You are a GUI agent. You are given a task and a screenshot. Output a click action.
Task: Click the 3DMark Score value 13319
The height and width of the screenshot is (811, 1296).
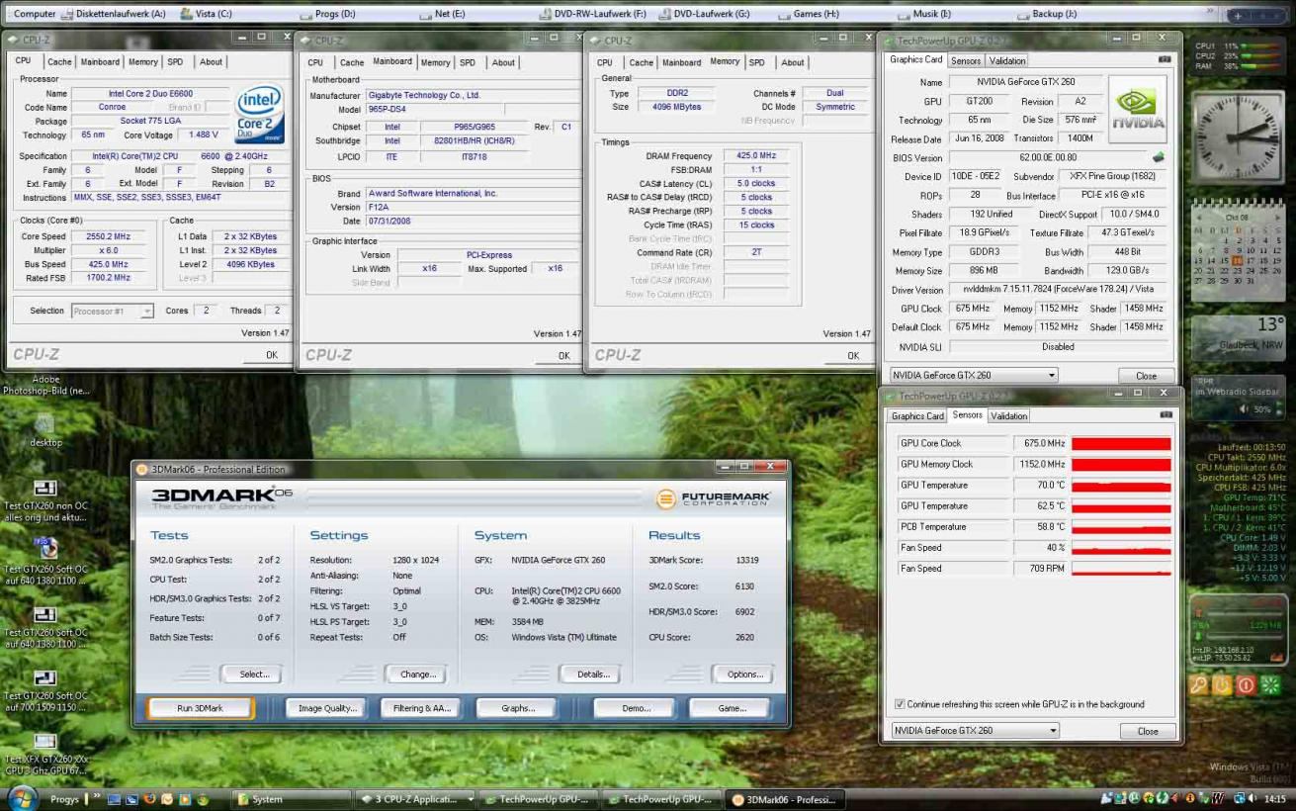pyautogui.click(x=747, y=561)
